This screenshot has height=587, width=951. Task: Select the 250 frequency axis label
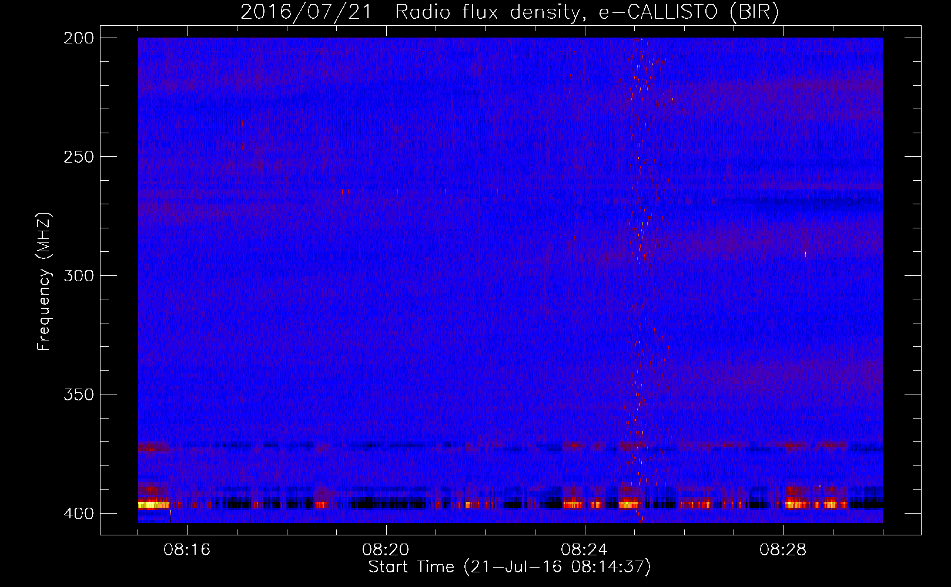pyautogui.click(x=78, y=157)
